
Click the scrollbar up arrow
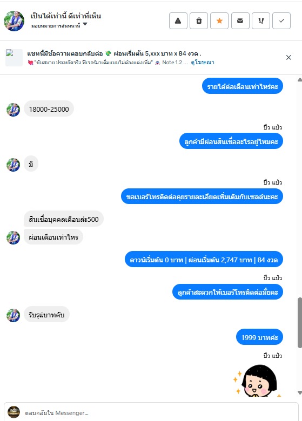[300, 80]
